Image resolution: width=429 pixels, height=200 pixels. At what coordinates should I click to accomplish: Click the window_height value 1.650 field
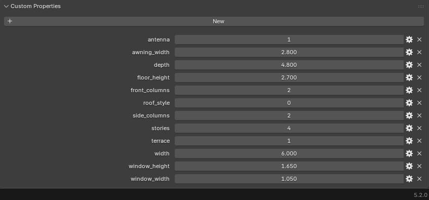[289, 166]
